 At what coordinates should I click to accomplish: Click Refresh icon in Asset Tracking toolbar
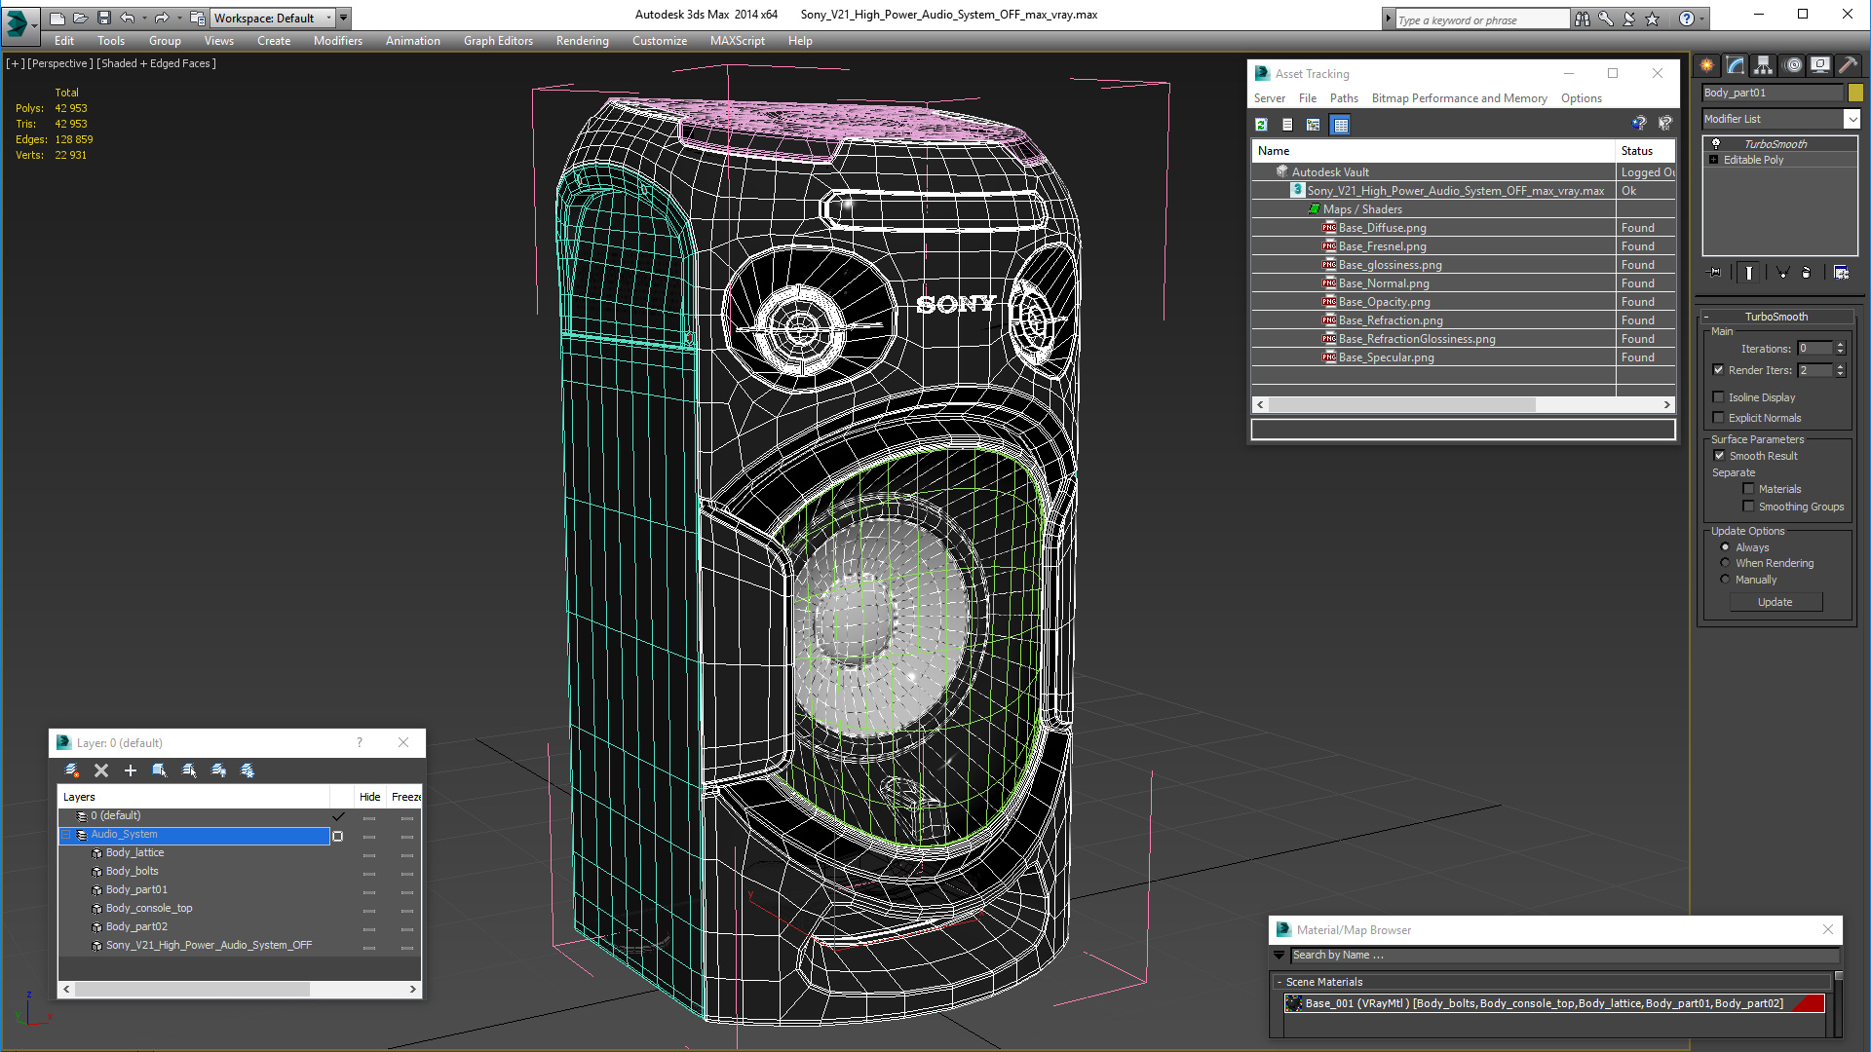(1261, 125)
